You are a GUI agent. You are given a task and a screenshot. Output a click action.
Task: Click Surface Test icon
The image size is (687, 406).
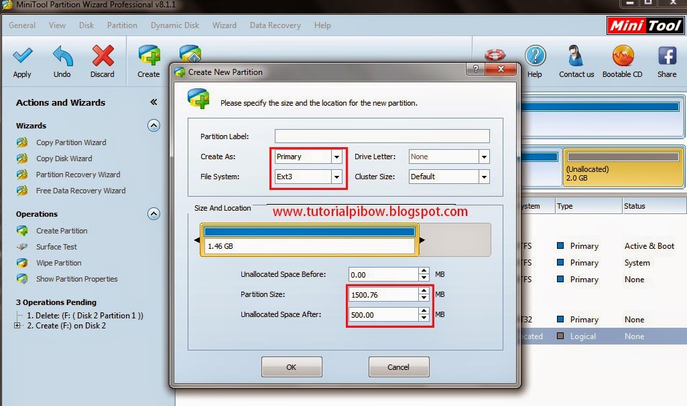coord(22,247)
